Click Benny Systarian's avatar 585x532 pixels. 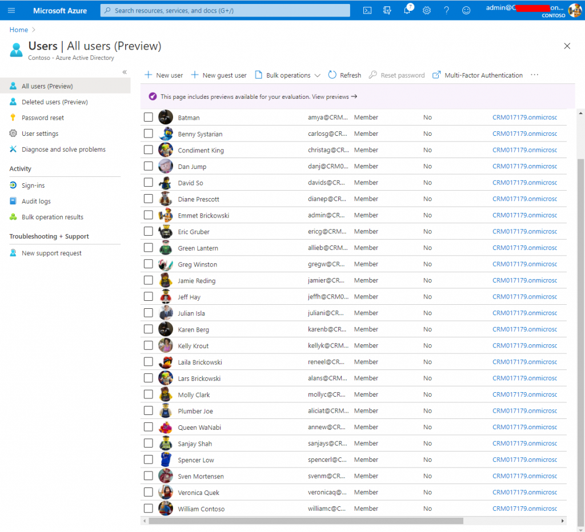(x=166, y=134)
